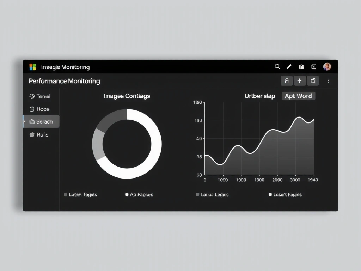The height and width of the screenshot is (271, 361).
Task: Select the Rolls apple icon in the sidebar
Action: tap(32, 134)
